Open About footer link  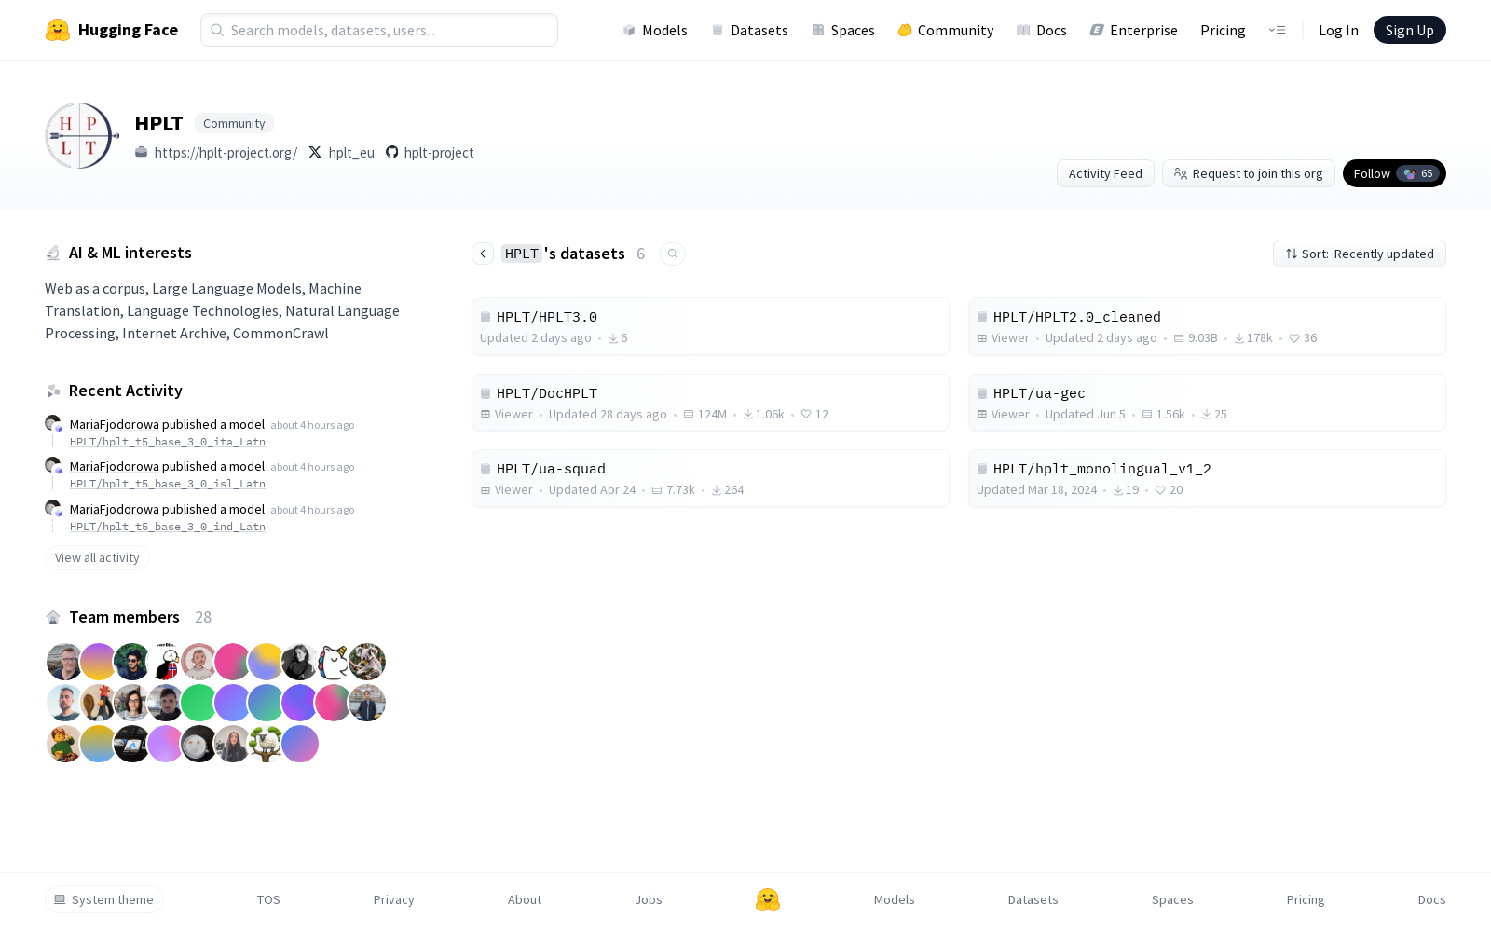click(x=525, y=899)
